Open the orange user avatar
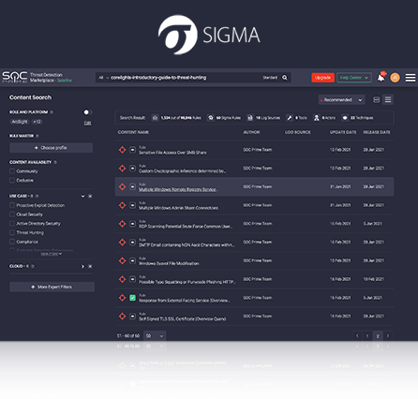This screenshot has width=418, height=399. point(395,78)
